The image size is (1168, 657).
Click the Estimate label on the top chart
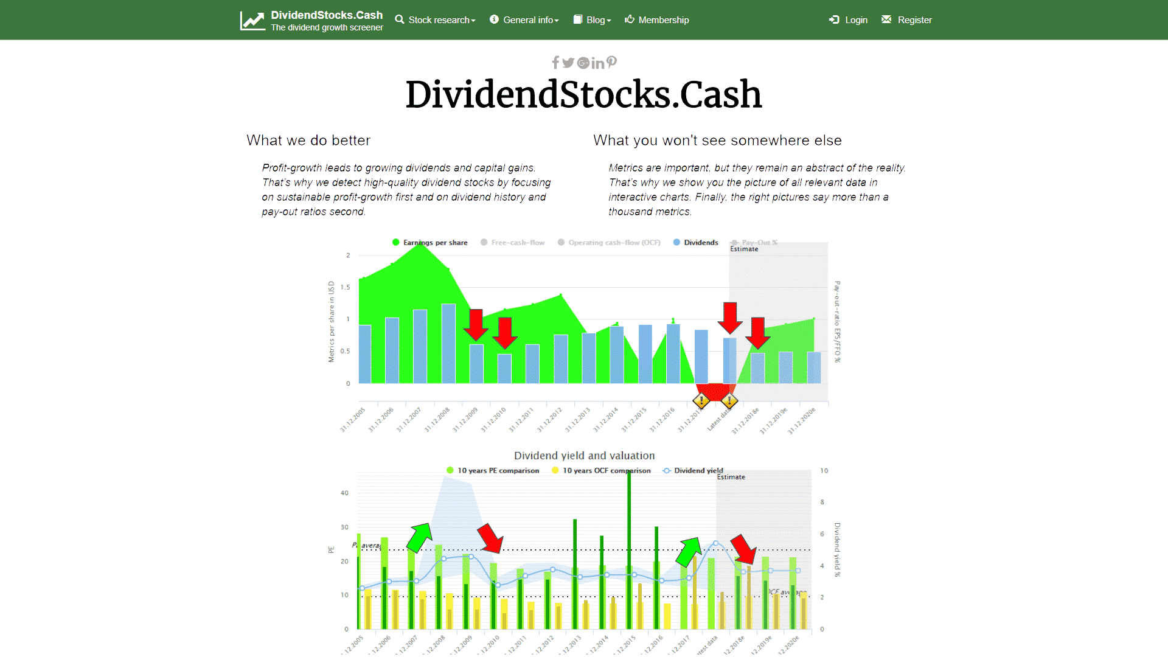click(744, 249)
